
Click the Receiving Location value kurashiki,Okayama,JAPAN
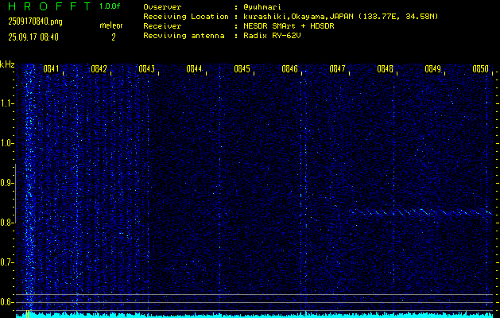click(x=300, y=17)
